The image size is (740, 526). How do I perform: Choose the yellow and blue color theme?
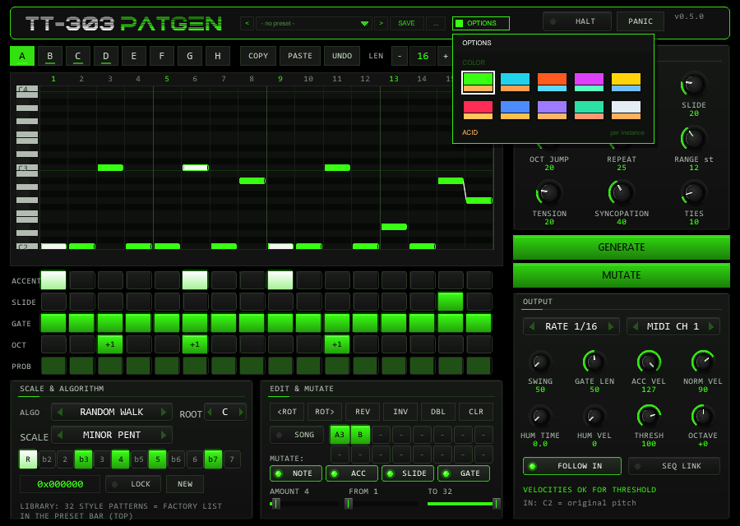[x=627, y=82]
